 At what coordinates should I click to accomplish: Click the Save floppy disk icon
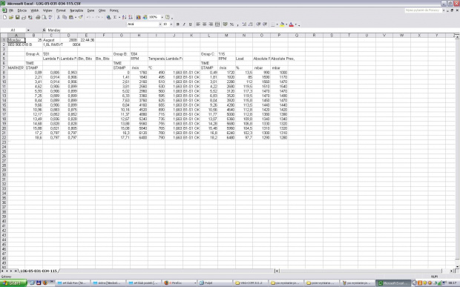(17, 17)
